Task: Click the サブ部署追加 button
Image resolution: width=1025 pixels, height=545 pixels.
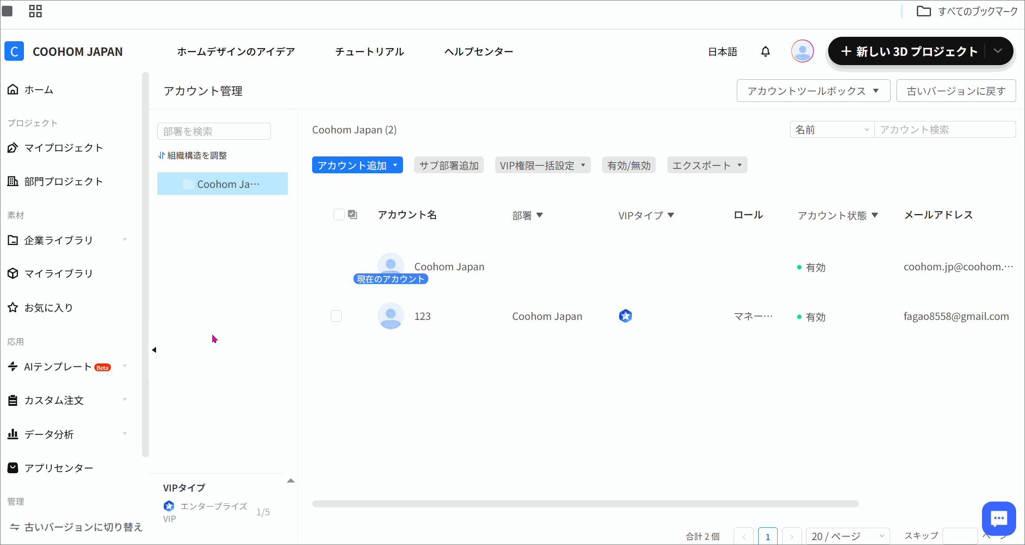Action: tap(449, 165)
